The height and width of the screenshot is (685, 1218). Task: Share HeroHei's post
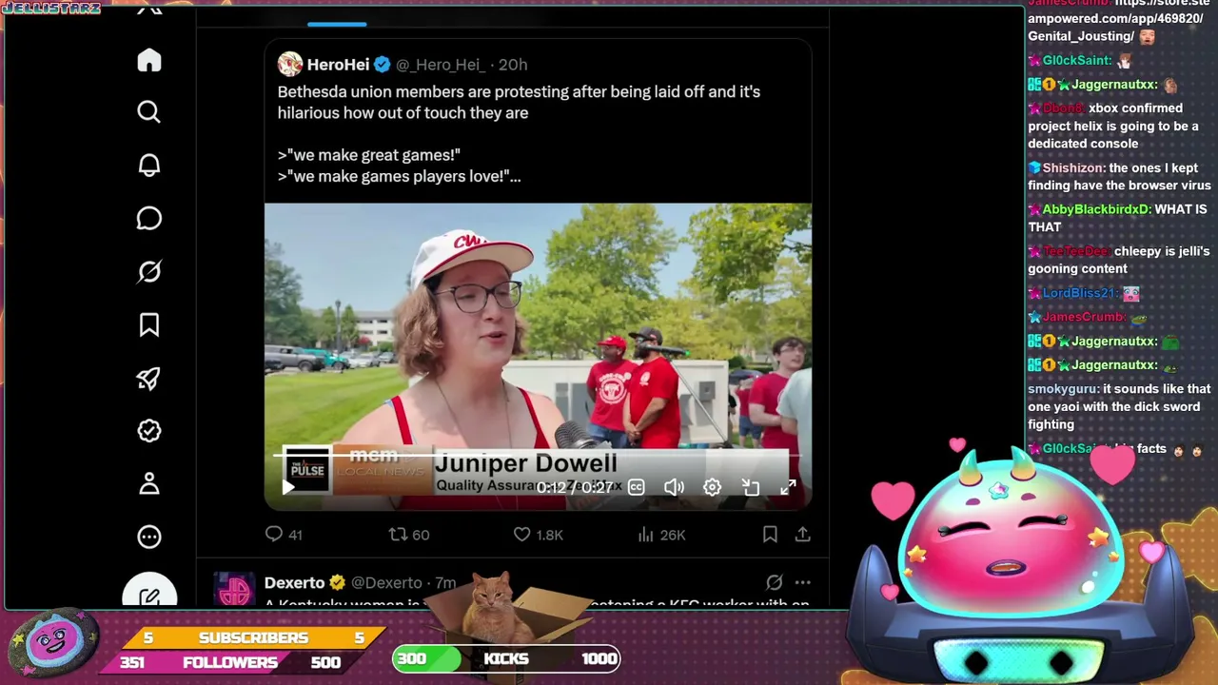pyautogui.click(x=803, y=535)
